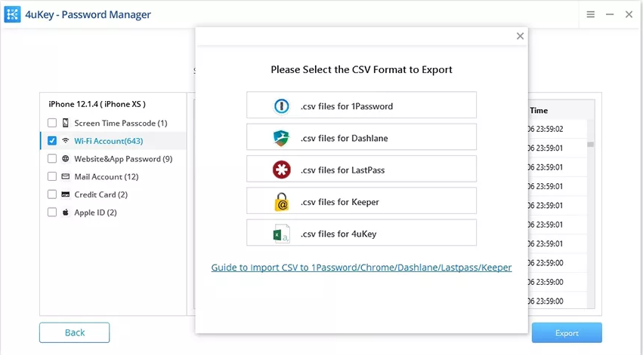Click the 1Password logo icon
The image size is (643, 355).
(x=281, y=106)
